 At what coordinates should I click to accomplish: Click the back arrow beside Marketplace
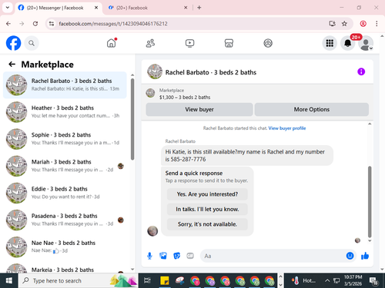click(x=12, y=64)
